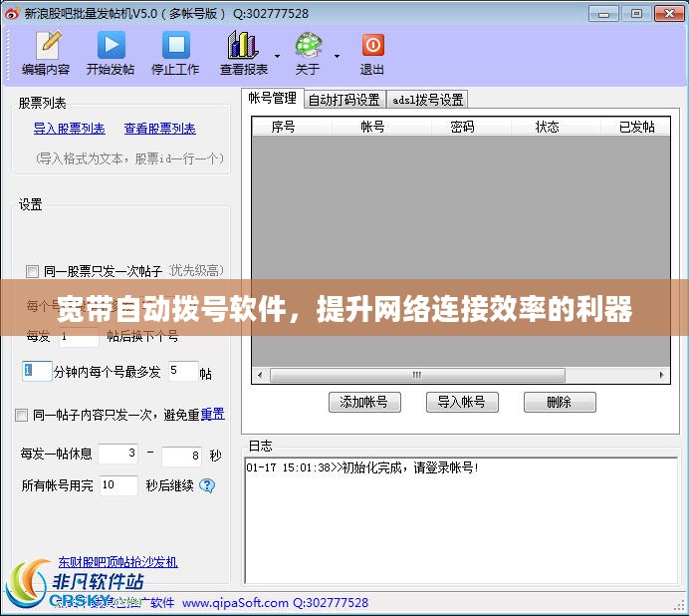Click the right arrow of the table scrollbar
689x616 pixels.
pyautogui.click(x=661, y=376)
